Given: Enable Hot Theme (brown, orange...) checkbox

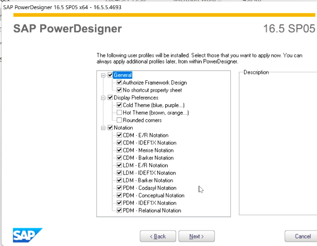Looking at the screenshot, I should (119, 113).
